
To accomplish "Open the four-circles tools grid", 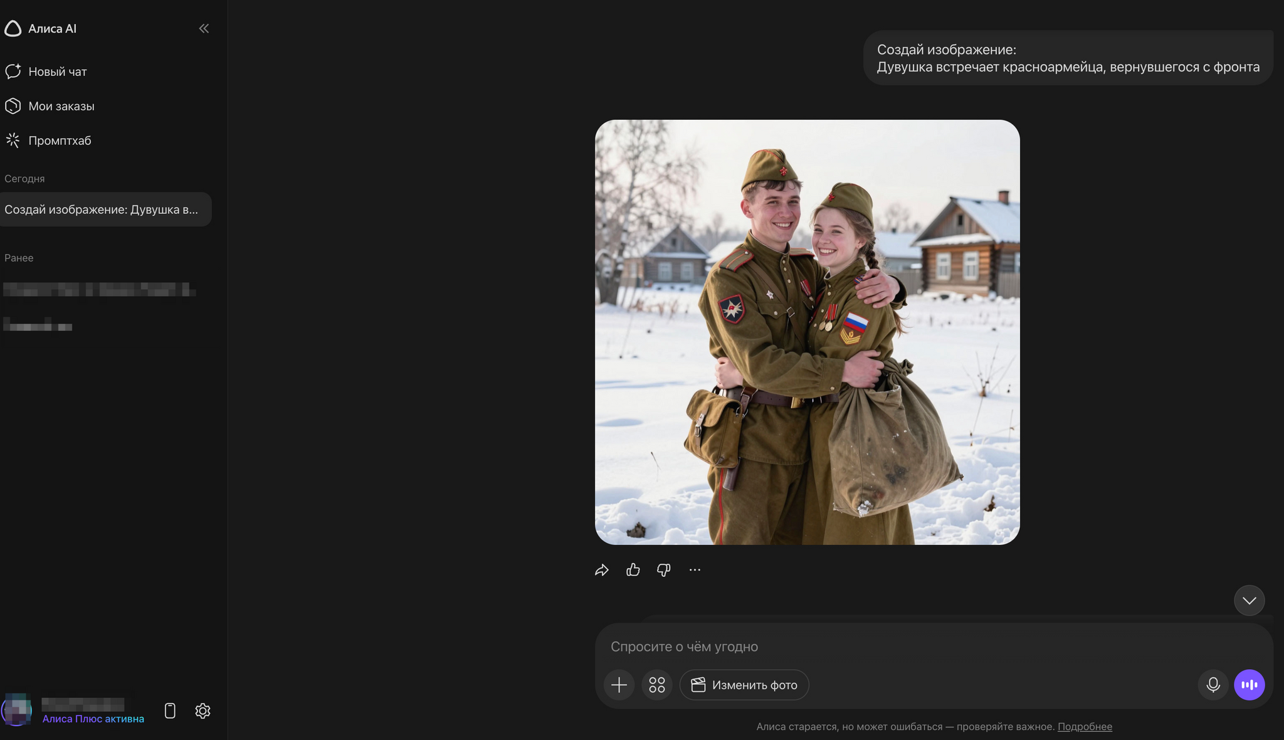I will coord(657,685).
